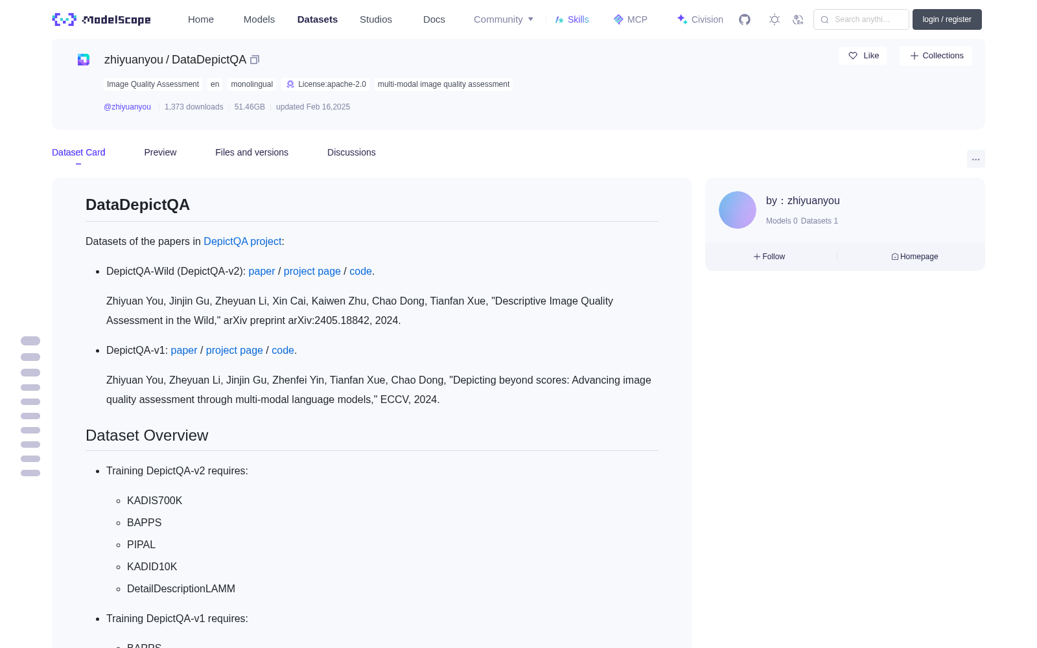
Task: Click the MCP icon in navbar
Action: 618,19
